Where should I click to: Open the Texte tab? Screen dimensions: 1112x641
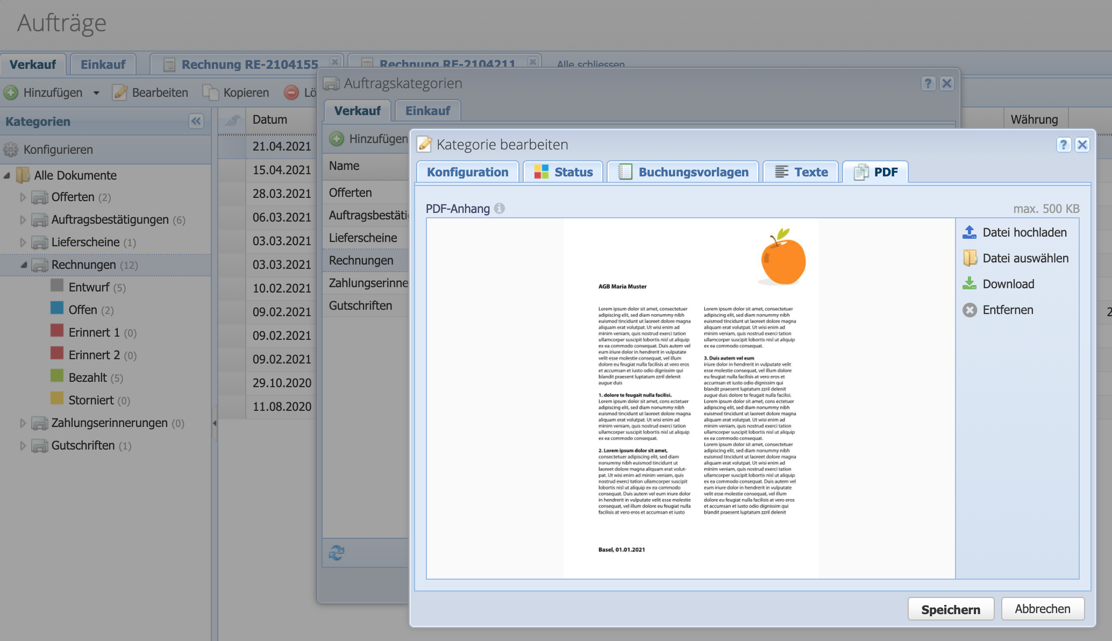(801, 172)
